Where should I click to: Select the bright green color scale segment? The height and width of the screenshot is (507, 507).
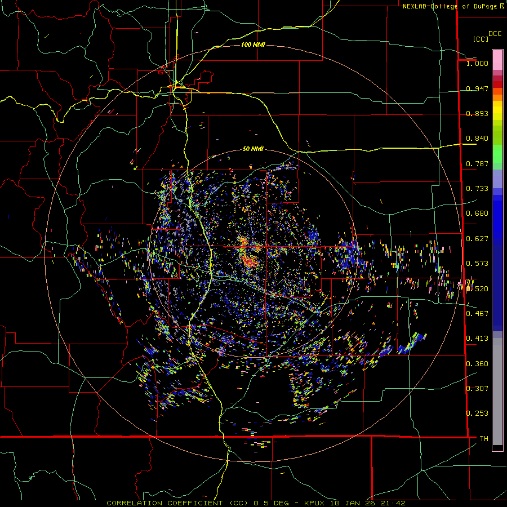497,154
